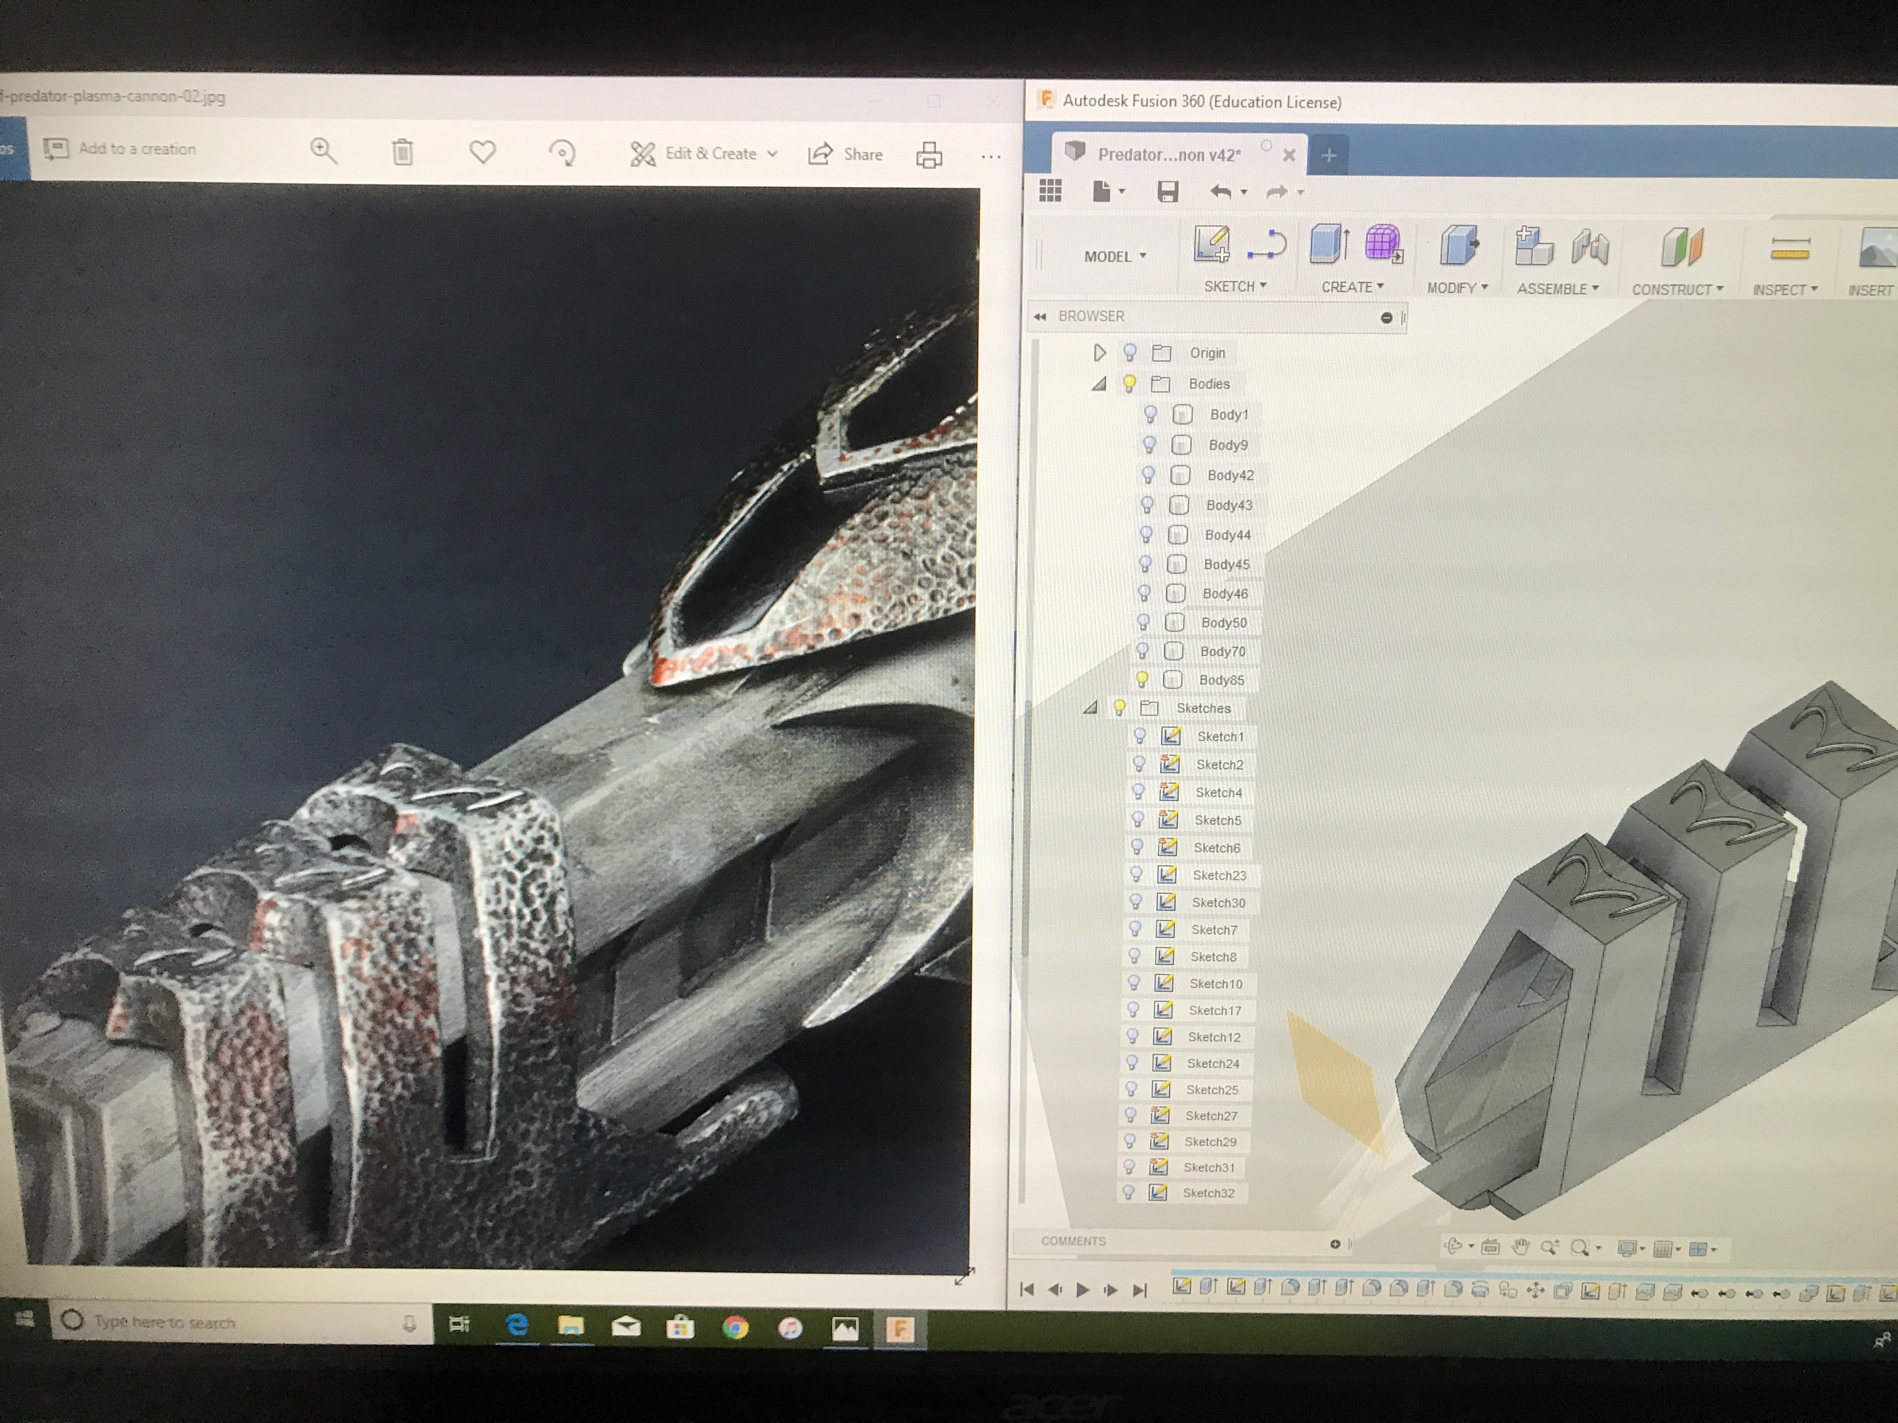Screen dimensions: 1898x1423
Task: Open File Explorer from taskbar
Action: [571, 1326]
